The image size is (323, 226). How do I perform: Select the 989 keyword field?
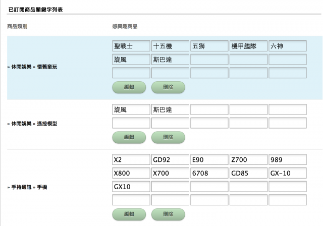[288, 159]
